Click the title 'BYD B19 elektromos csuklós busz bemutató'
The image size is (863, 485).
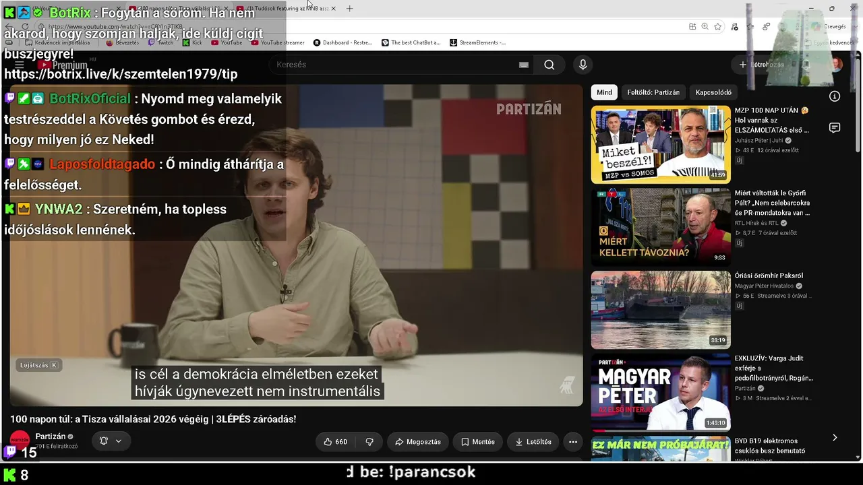770,446
